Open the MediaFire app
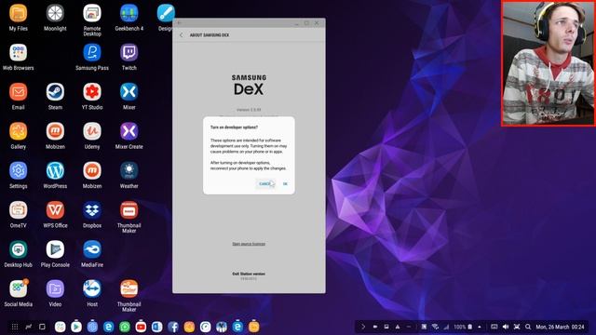 click(x=92, y=249)
